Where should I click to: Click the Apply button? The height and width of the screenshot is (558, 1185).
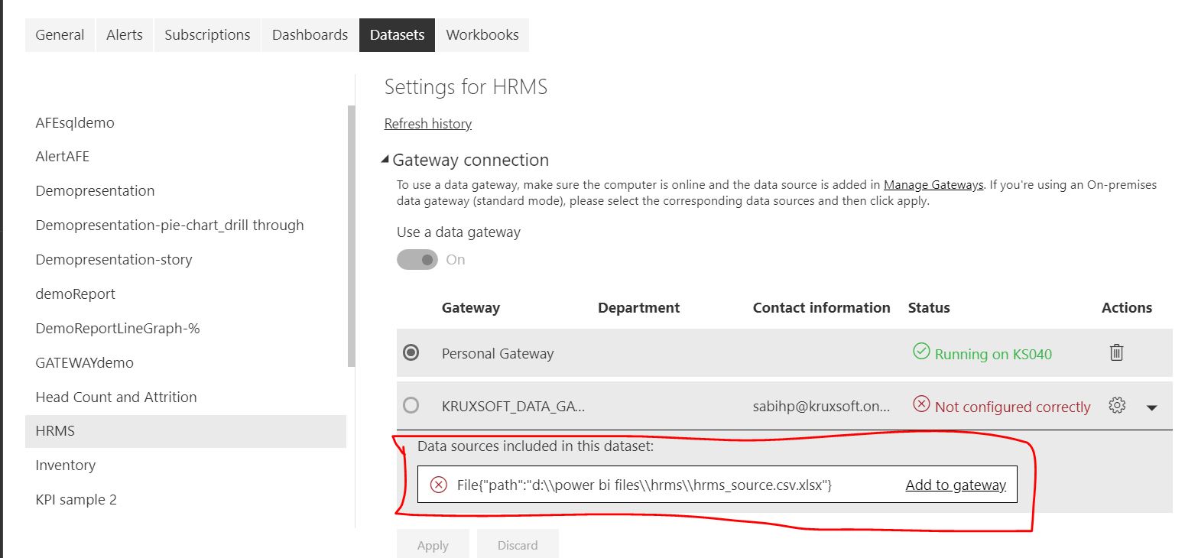(x=433, y=544)
